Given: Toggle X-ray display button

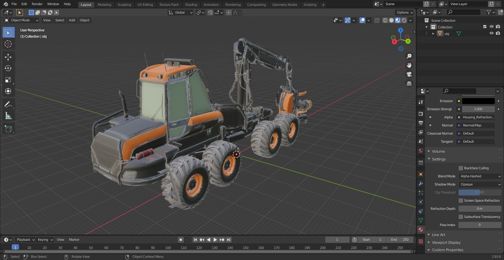Looking at the screenshot, I should [x=377, y=20].
